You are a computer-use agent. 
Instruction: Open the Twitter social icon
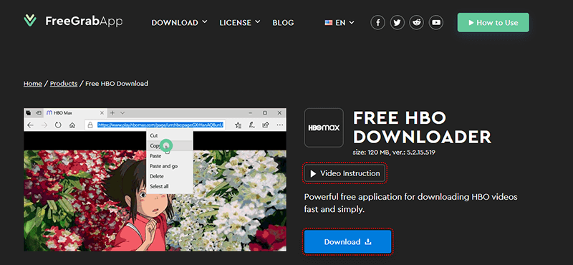pyautogui.click(x=398, y=23)
